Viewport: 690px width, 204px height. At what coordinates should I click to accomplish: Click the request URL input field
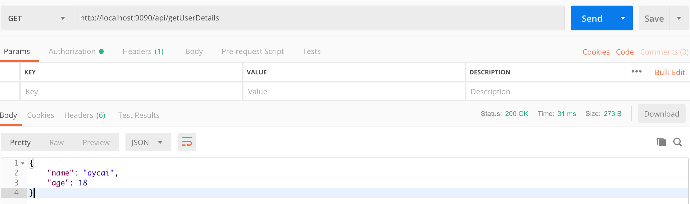click(318, 18)
